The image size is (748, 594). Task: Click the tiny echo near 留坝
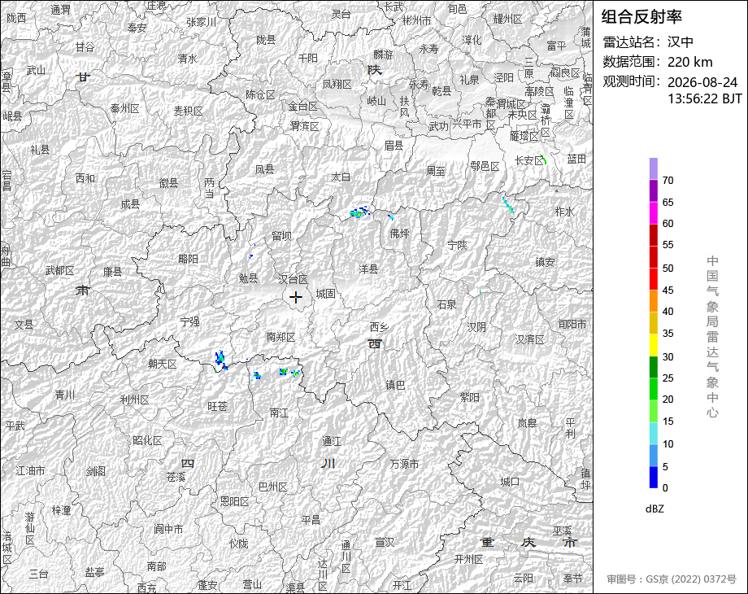(x=251, y=256)
